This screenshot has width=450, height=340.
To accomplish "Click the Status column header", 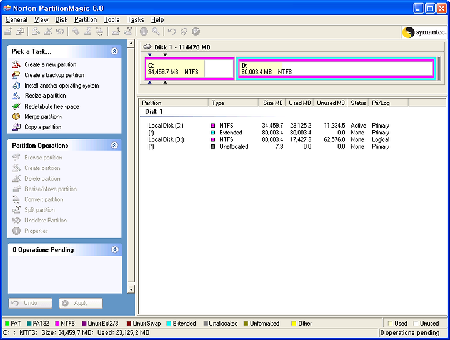I will point(358,102).
